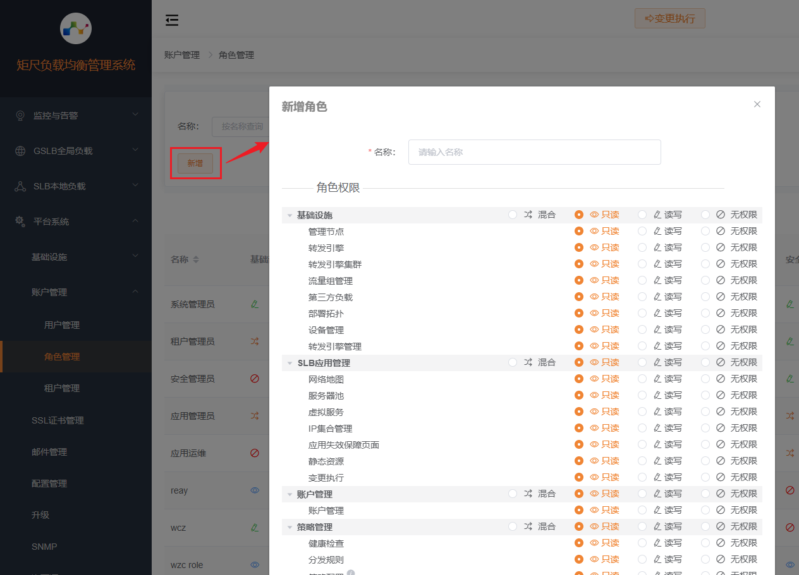Click the name column sort icon
This screenshot has width=799, height=575.
(196, 259)
